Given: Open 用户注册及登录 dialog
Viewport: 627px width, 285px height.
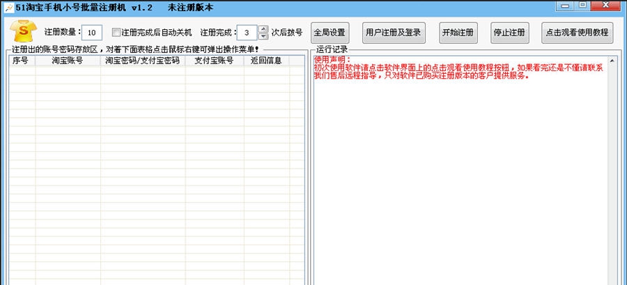Looking at the screenshot, I should coord(394,33).
